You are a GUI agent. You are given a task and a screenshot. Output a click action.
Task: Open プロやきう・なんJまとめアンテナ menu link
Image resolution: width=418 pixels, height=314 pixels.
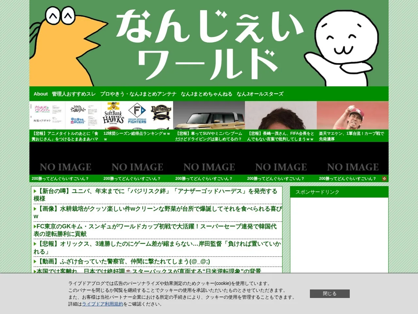(138, 94)
